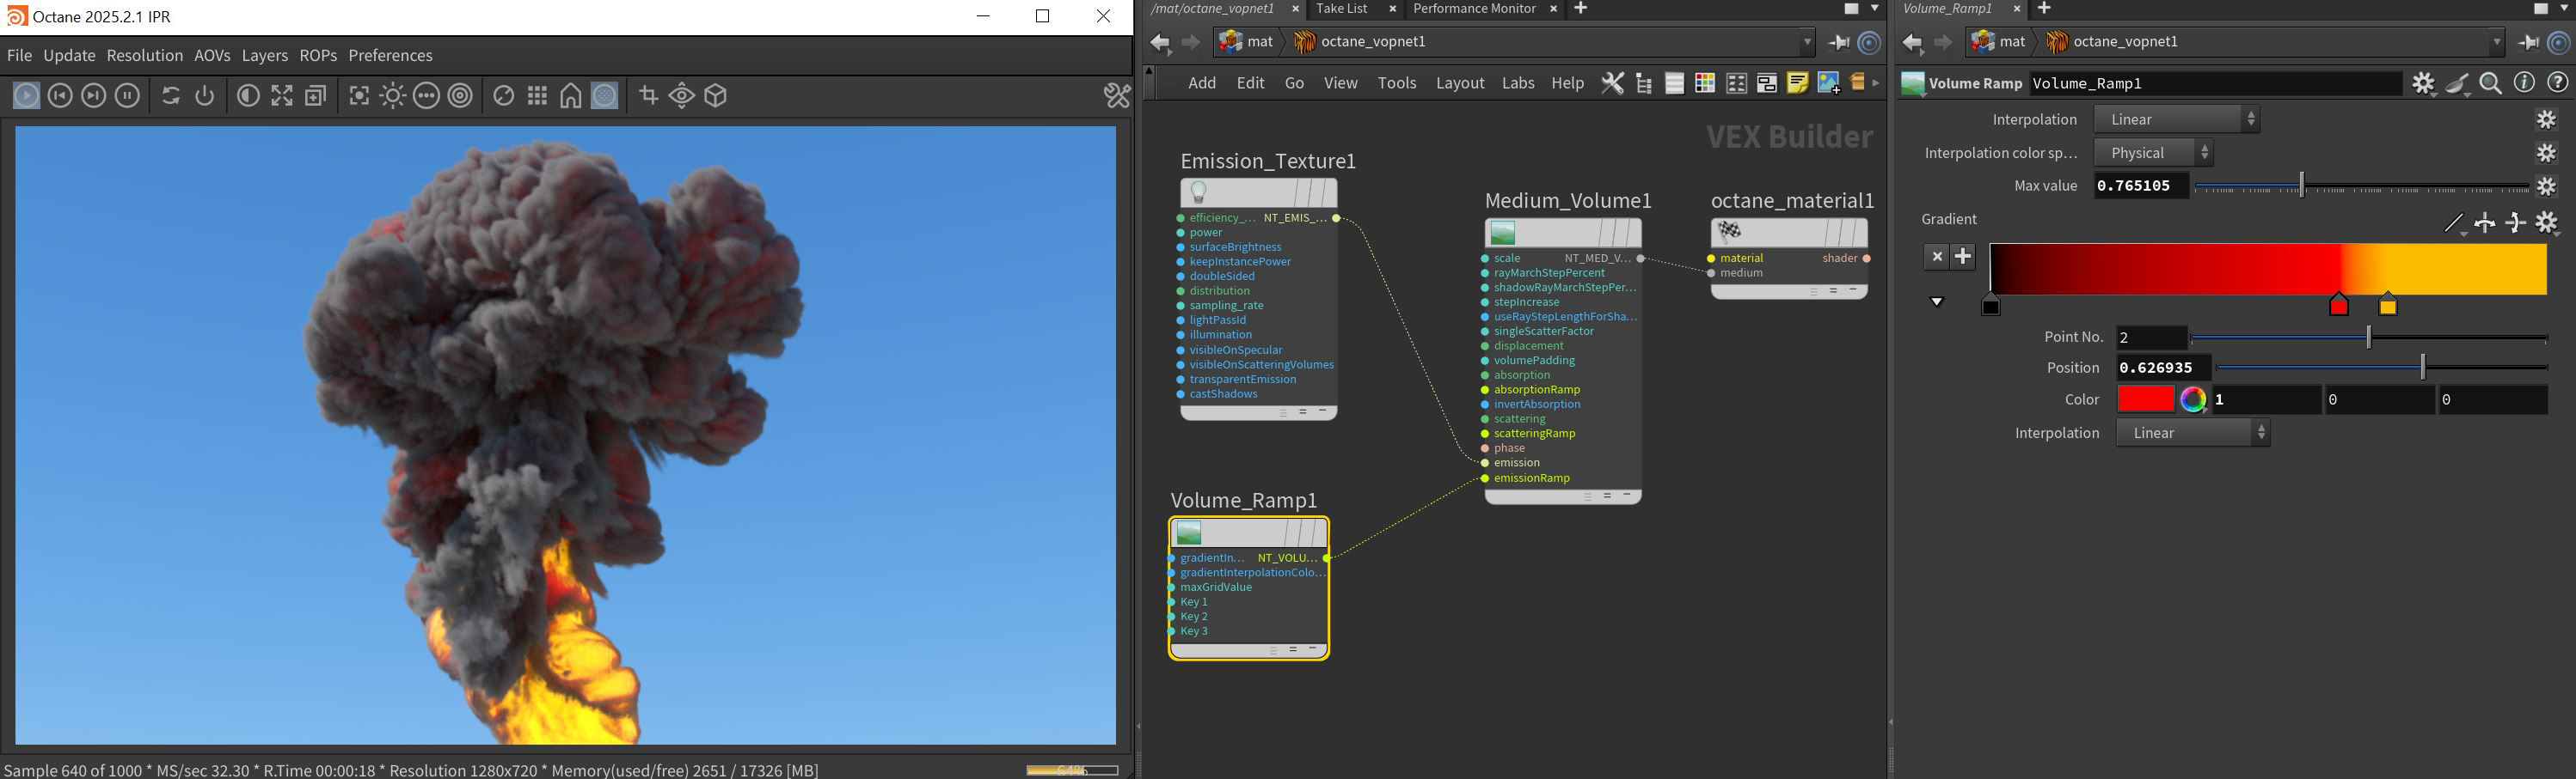
Task: Switch to the Performance Monitor tab
Action: [x=1473, y=9]
